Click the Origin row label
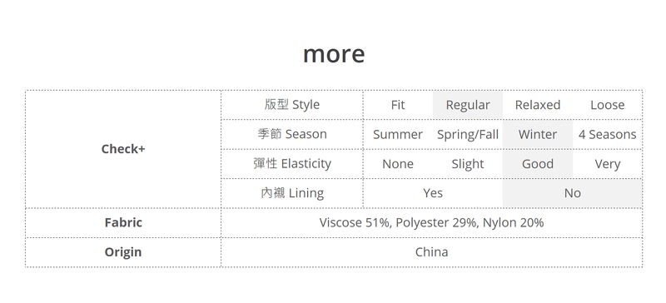The image size is (666, 303). (123, 252)
